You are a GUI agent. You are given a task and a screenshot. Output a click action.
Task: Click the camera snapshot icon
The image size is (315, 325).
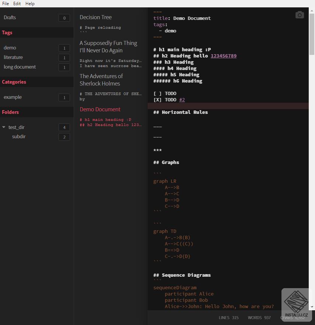click(300, 15)
